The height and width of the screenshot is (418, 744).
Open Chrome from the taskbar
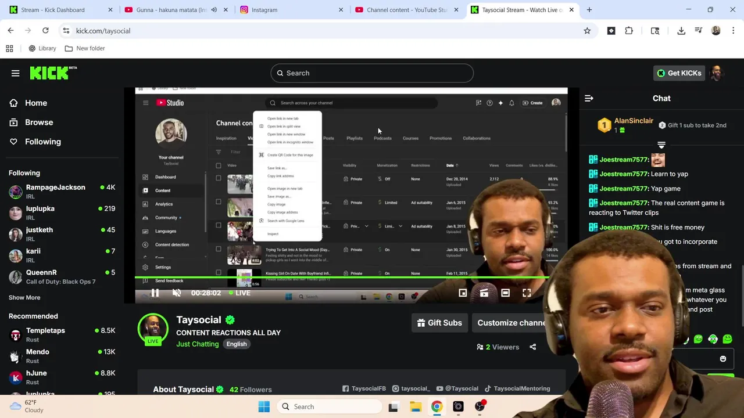click(437, 406)
